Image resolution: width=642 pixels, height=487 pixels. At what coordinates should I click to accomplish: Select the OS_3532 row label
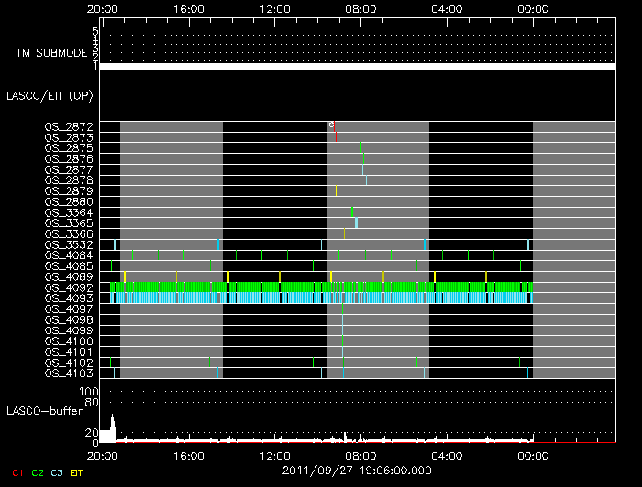(x=69, y=244)
